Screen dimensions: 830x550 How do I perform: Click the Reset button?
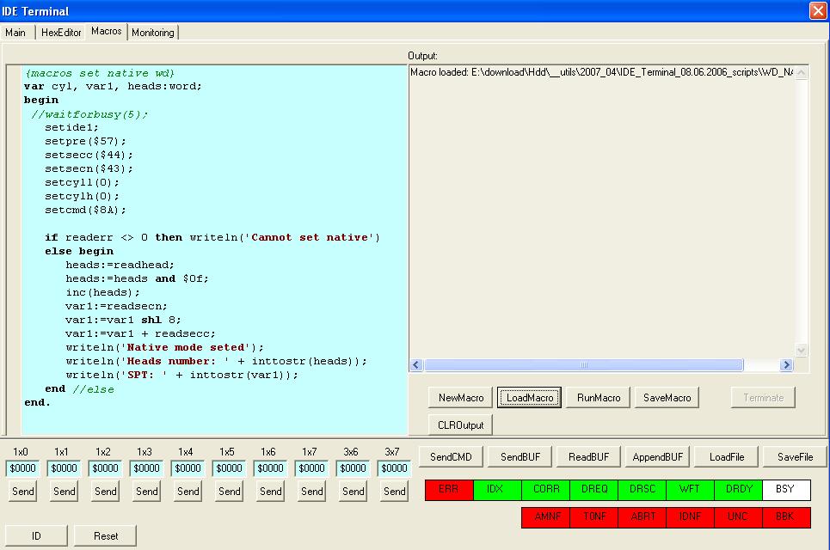pos(105,535)
